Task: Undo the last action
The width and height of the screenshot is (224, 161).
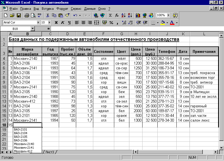Action: pos(75,15)
